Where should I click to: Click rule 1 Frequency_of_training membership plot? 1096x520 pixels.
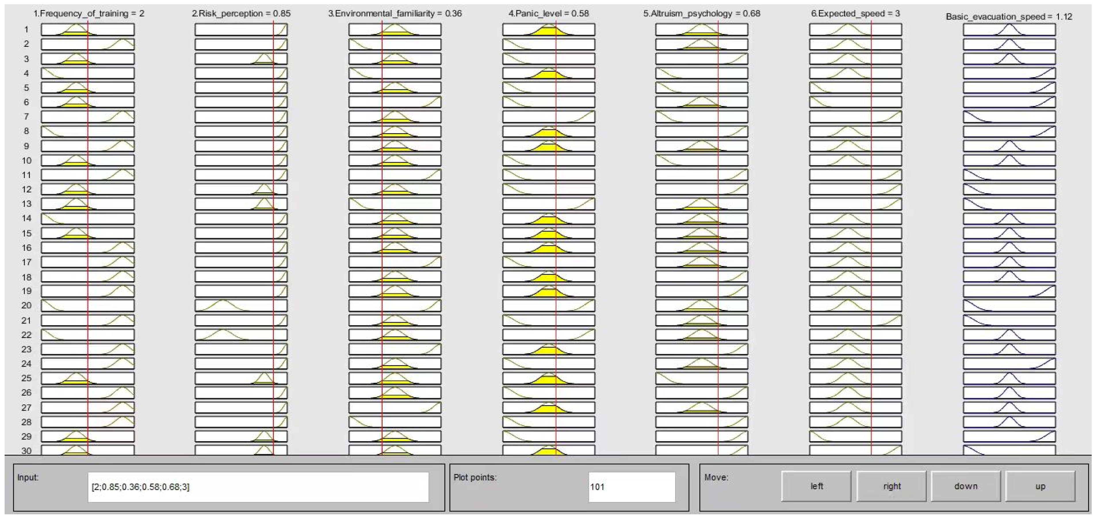click(x=88, y=29)
